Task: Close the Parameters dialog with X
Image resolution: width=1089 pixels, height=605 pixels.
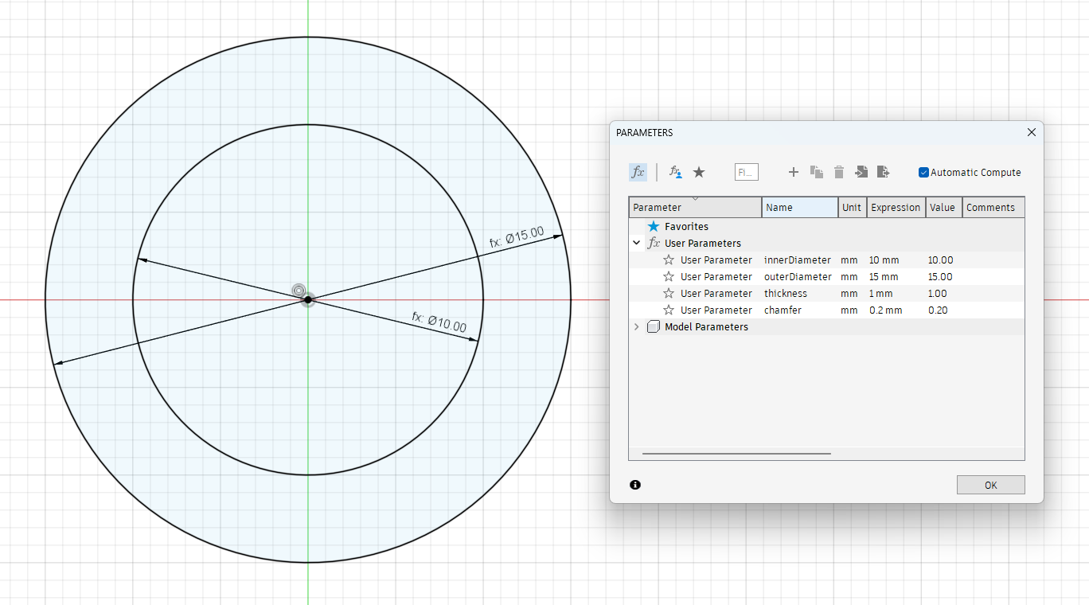Action: click(x=1032, y=132)
